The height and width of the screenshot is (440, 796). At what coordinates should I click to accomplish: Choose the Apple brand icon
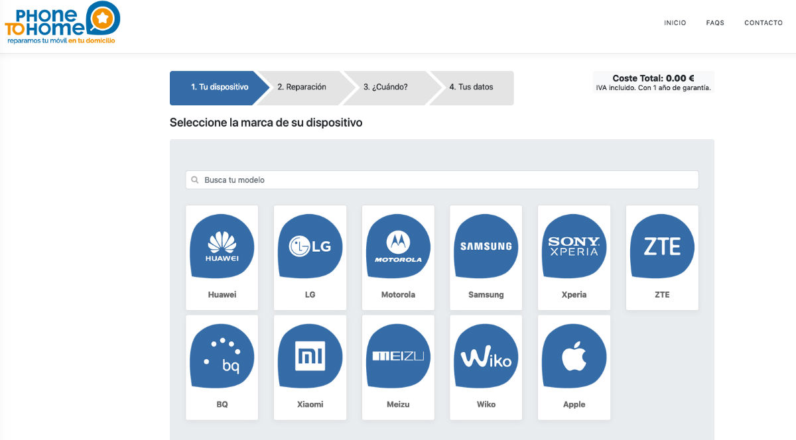tap(574, 357)
